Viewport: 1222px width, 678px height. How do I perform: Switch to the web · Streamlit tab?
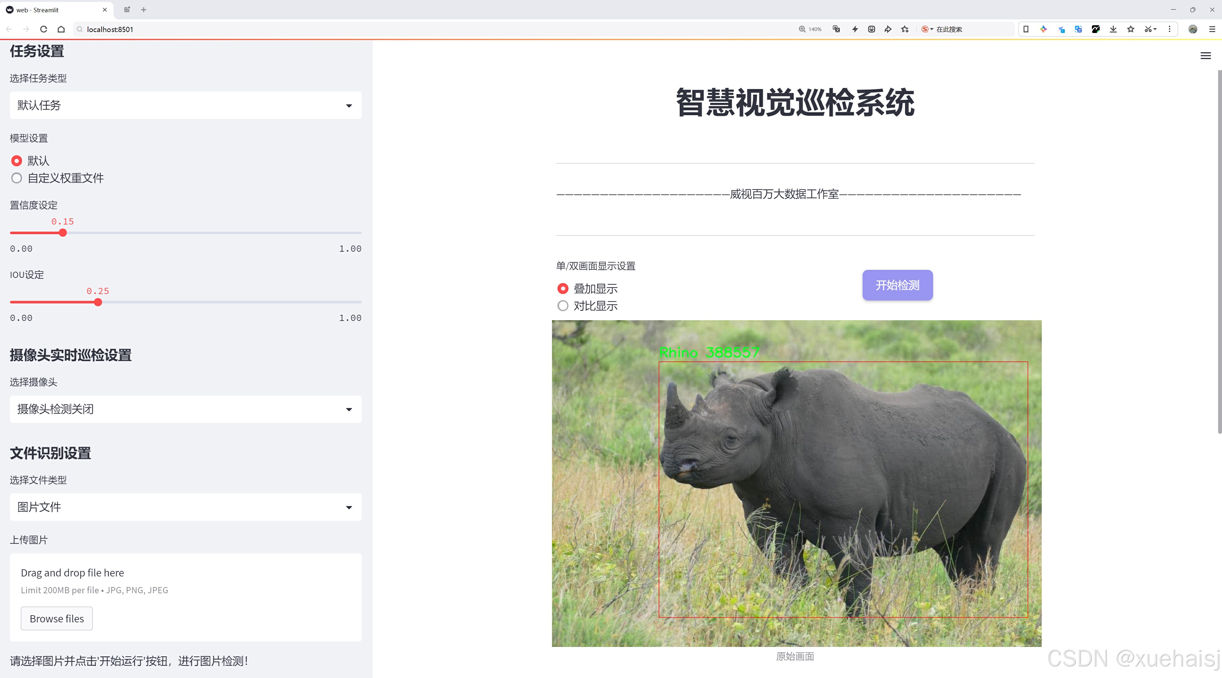click(52, 9)
